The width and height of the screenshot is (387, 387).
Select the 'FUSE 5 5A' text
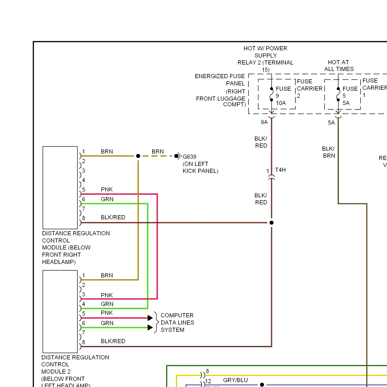point(350,96)
